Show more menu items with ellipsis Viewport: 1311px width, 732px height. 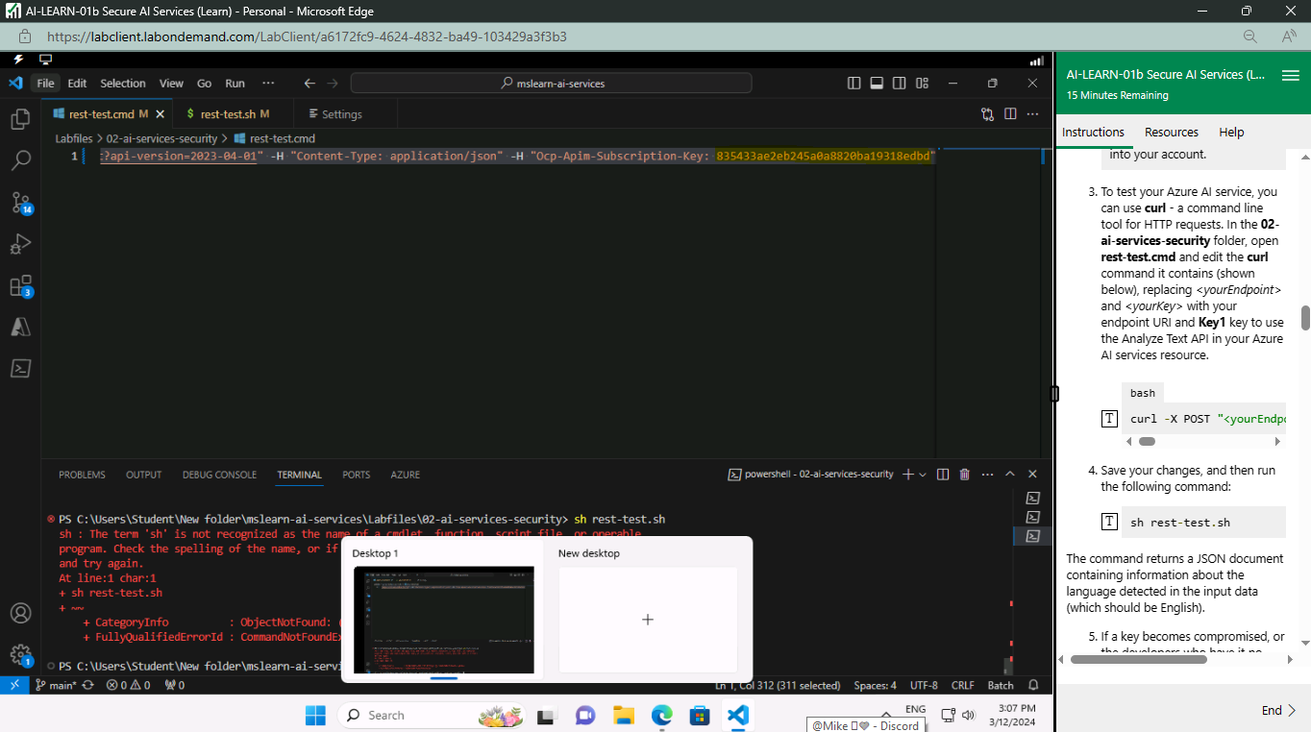[x=268, y=84]
